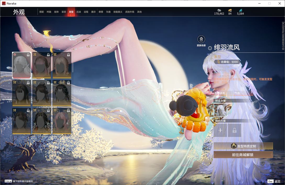This screenshot has height=185, width=285.
Task: Click the locked scheme slot under 我的方案
Action: [234, 130]
